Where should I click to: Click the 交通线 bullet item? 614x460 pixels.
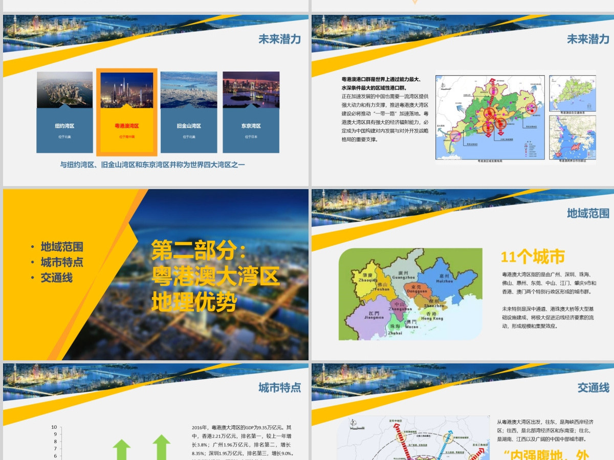point(57,278)
